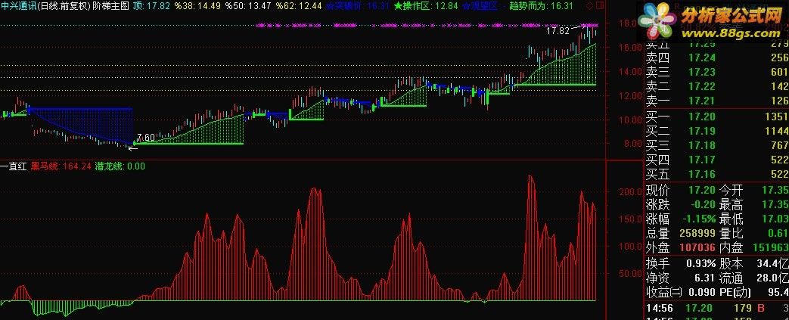Click the %50: 13.47 retracement value
This screenshot has height=320, width=789.
point(248,6)
